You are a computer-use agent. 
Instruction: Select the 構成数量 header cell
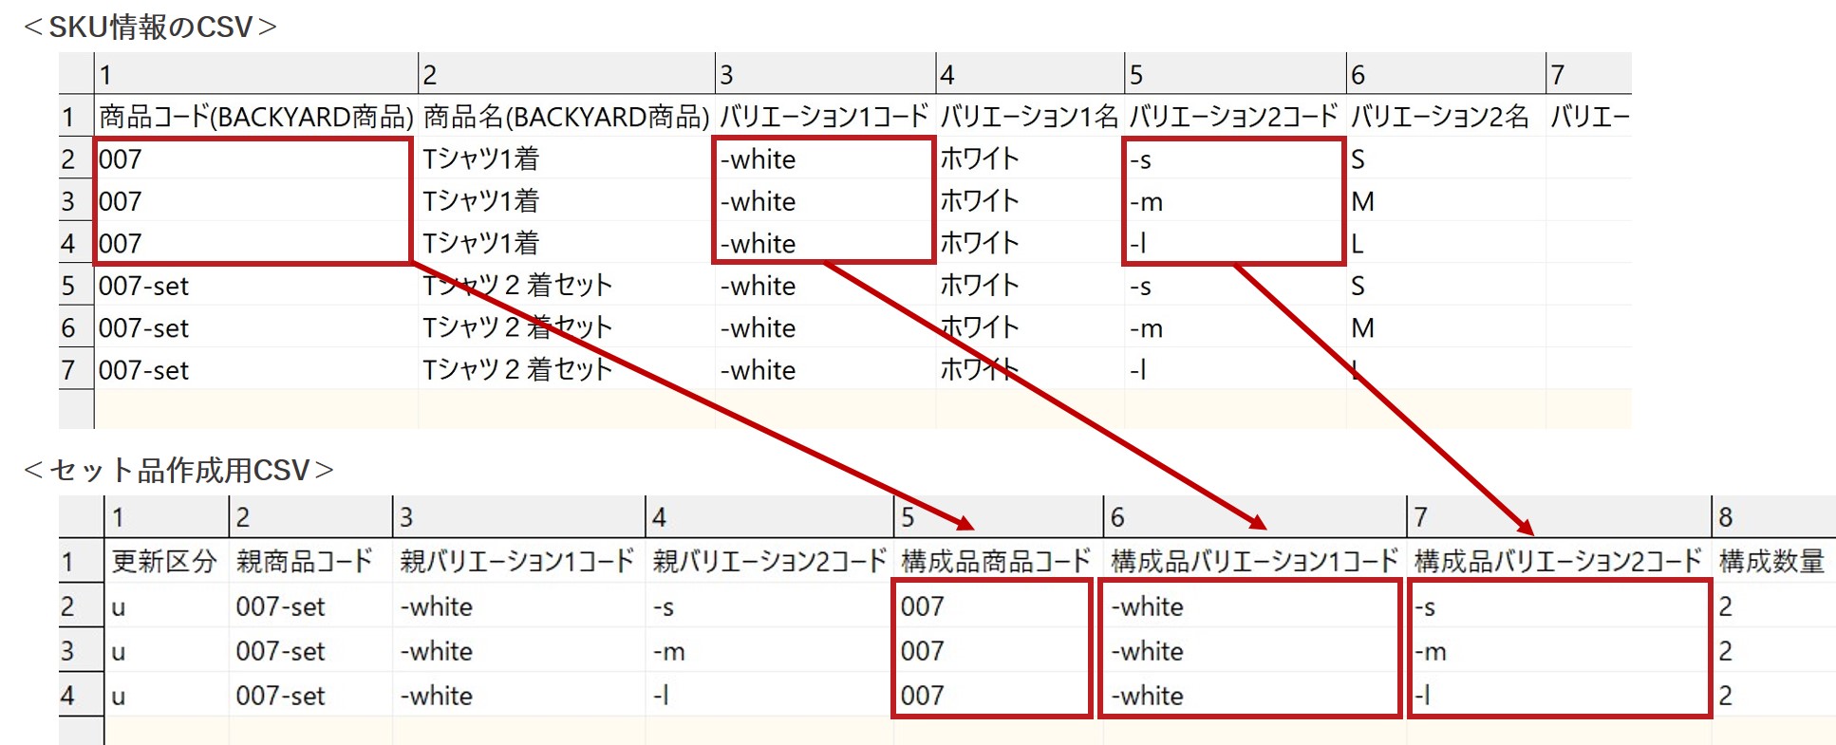point(1773,561)
